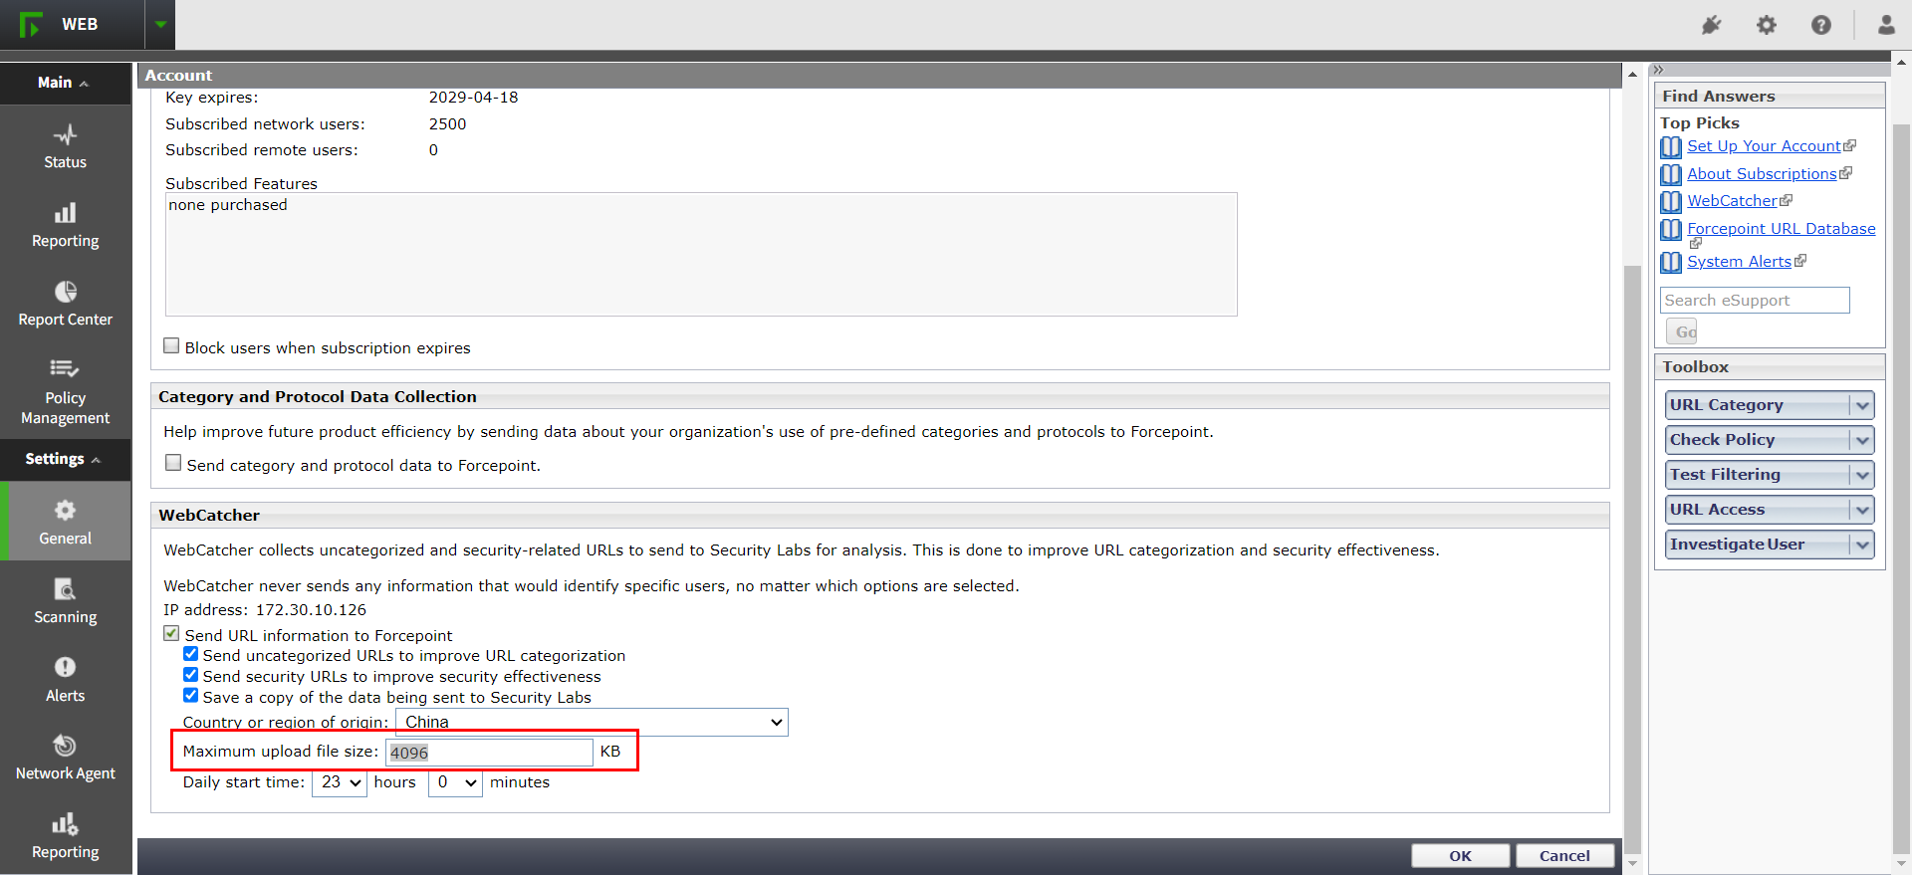The height and width of the screenshot is (875, 1912).
Task: Open Alerts settings
Action: click(65, 679)
